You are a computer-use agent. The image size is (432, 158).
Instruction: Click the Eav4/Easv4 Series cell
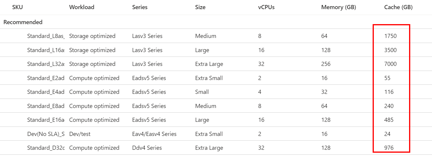click(154, 134)
